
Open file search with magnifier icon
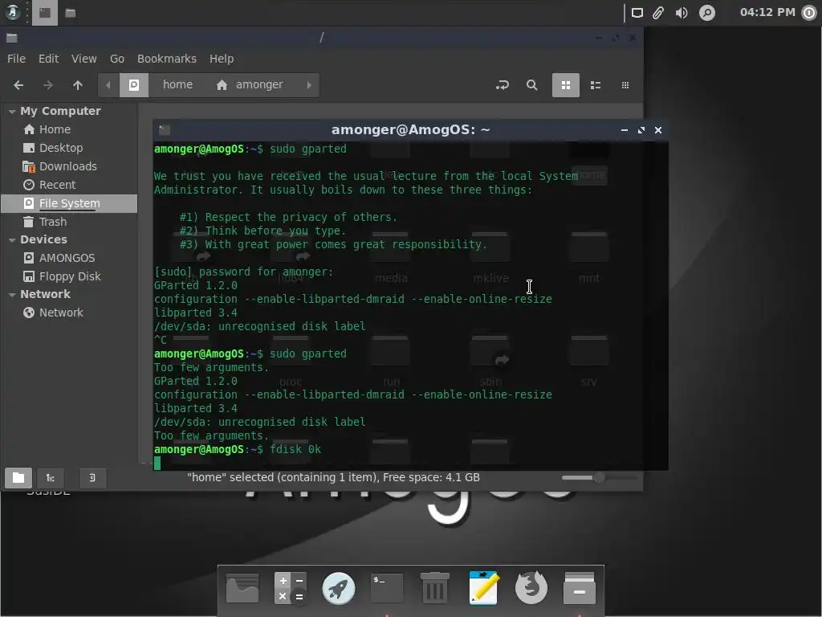tap(532, 85)
